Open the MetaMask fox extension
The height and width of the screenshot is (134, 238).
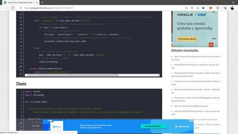(x=211, y=8)
